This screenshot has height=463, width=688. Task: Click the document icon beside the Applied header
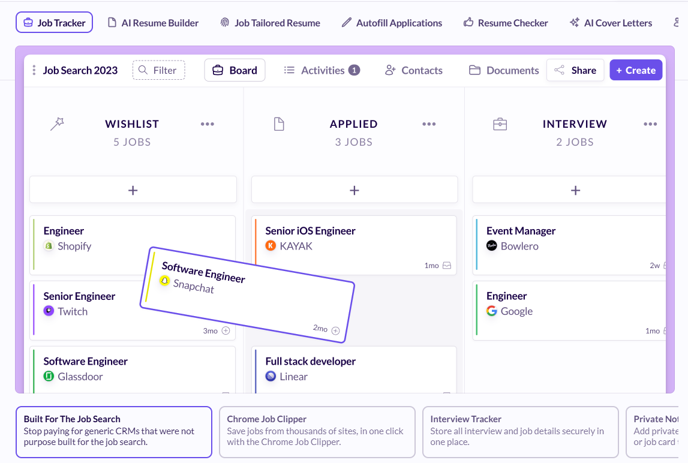coord(279,124)
